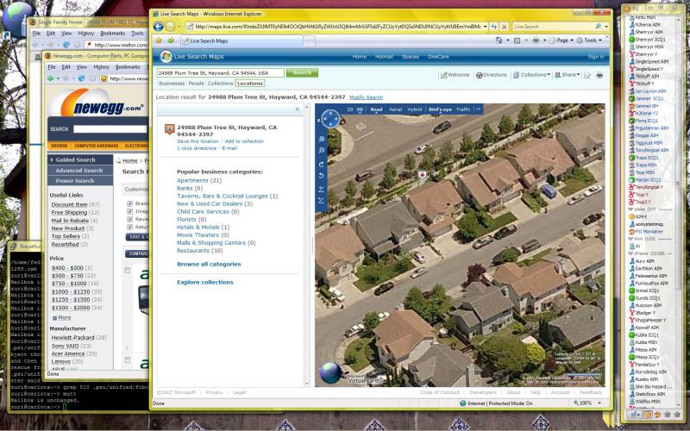
Task: Zoom out using the map magnifier minus icon
Action: [322, 150]
